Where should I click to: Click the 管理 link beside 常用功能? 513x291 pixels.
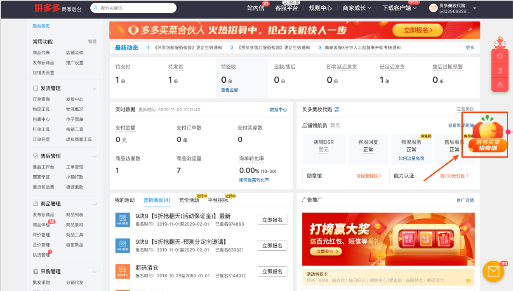pyautogui.click(x=92, y=42)
